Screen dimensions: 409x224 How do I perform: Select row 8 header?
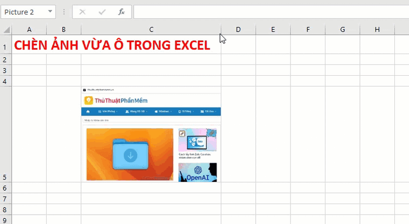tap(6, 209)
